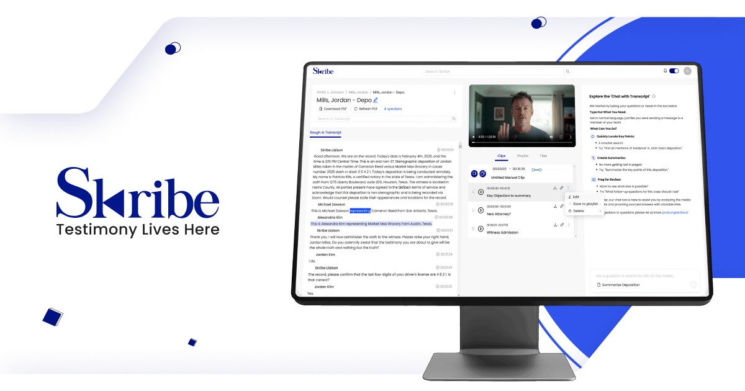Open the Files tab
This screenshot has width=745, height=391.
pos(543,156)
